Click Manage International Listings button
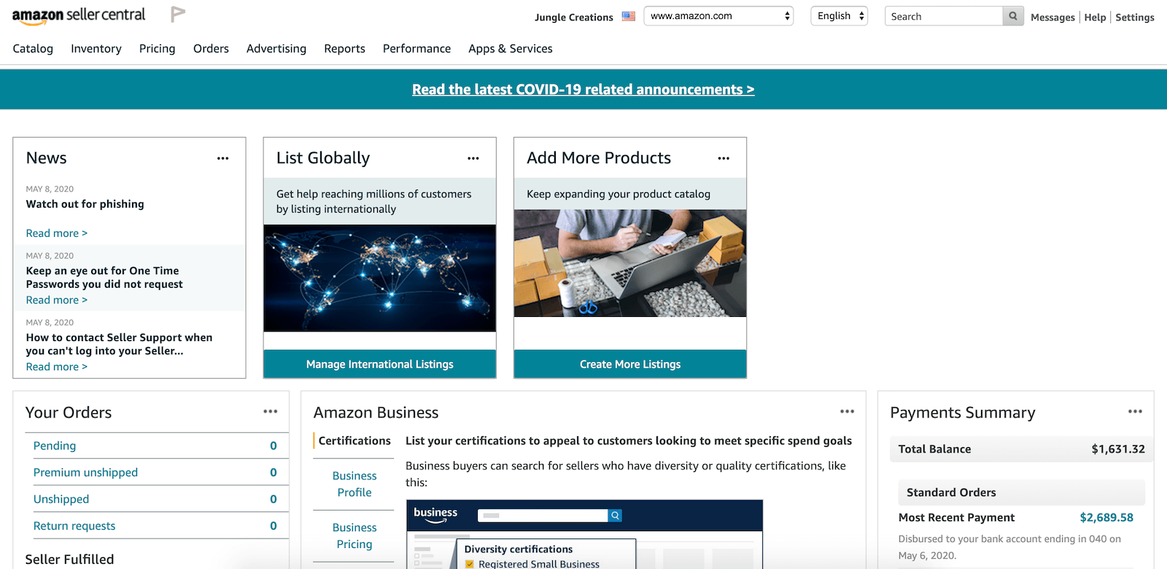 [x=379, y=364]
